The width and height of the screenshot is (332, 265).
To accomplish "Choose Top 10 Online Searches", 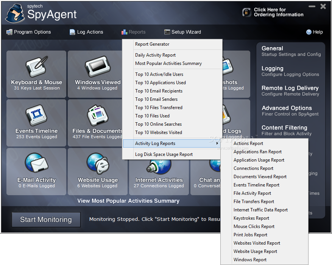I will tap(172, 124).
